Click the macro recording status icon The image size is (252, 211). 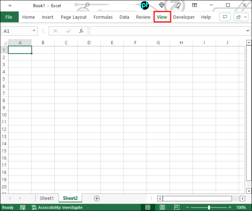pos(23,207)
